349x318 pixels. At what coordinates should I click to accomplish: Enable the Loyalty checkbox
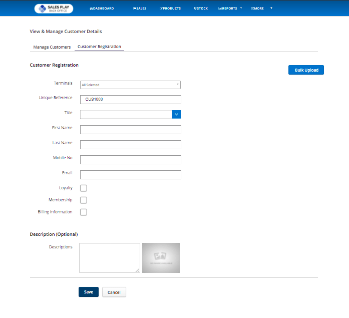(x=84, y=188)
